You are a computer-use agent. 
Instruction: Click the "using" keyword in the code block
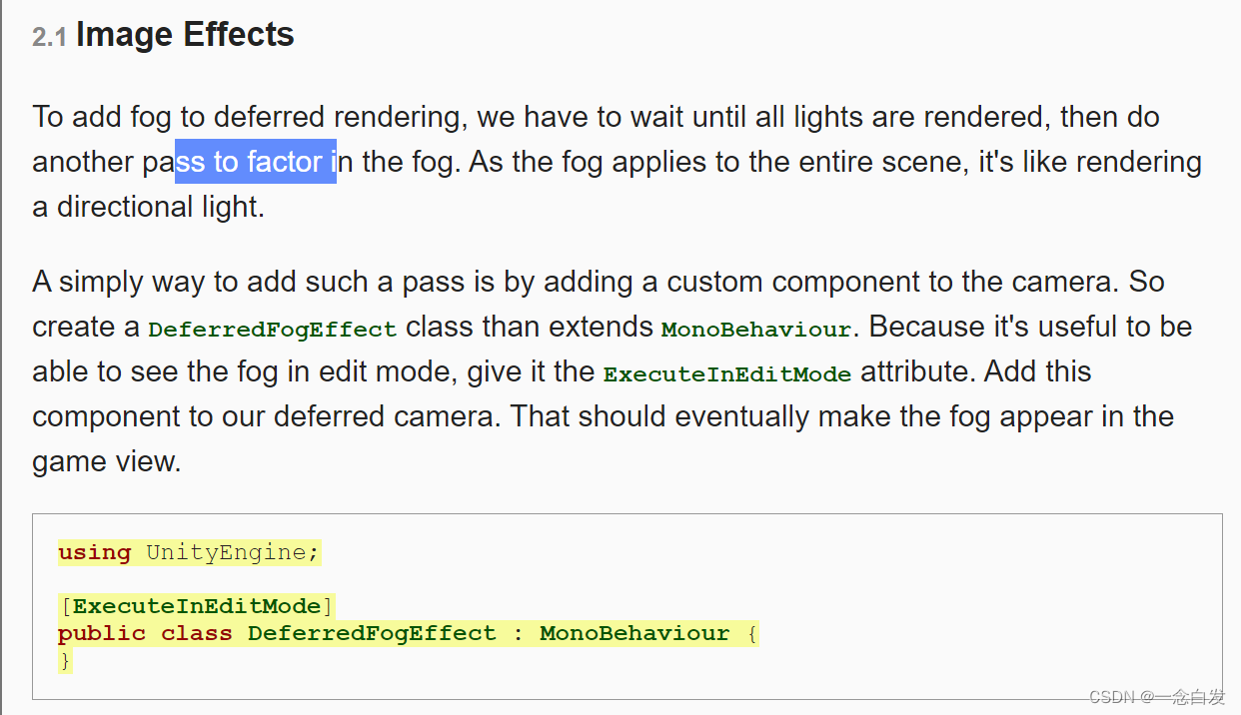pos(94,552)
